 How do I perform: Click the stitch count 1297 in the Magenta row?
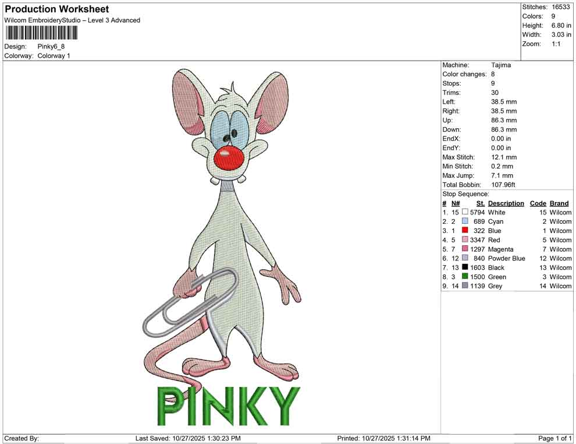pyautogui.click(x=477, y=249)
